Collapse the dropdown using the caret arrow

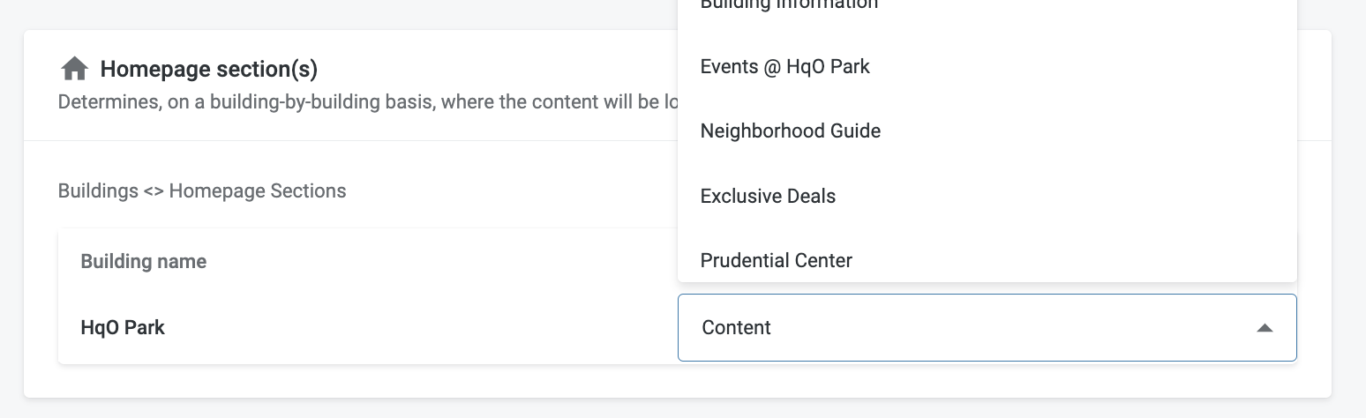pos(1265,328)
